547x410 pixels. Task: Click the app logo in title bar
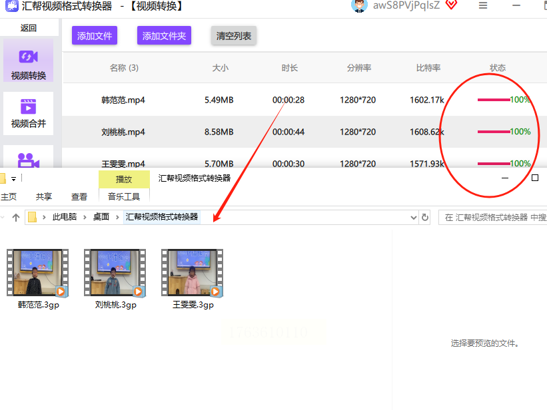[x=11, y=6]
